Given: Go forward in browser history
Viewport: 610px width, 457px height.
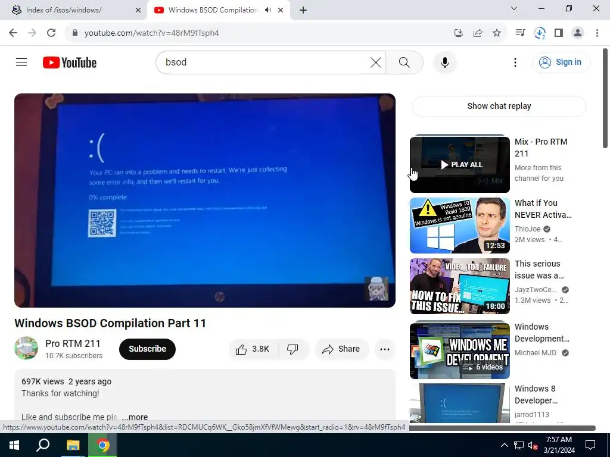Looking at the screenshot, I should 32,33.
